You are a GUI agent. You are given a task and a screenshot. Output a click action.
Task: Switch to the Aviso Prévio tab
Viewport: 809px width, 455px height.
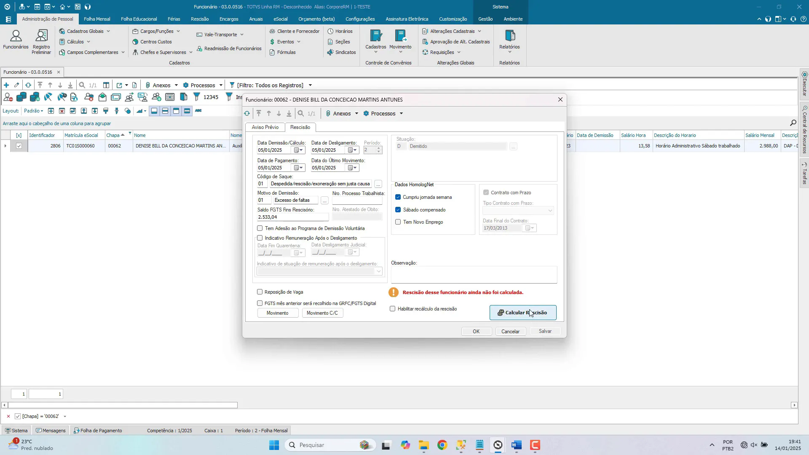pyautogui.click(x=265, y=127)
